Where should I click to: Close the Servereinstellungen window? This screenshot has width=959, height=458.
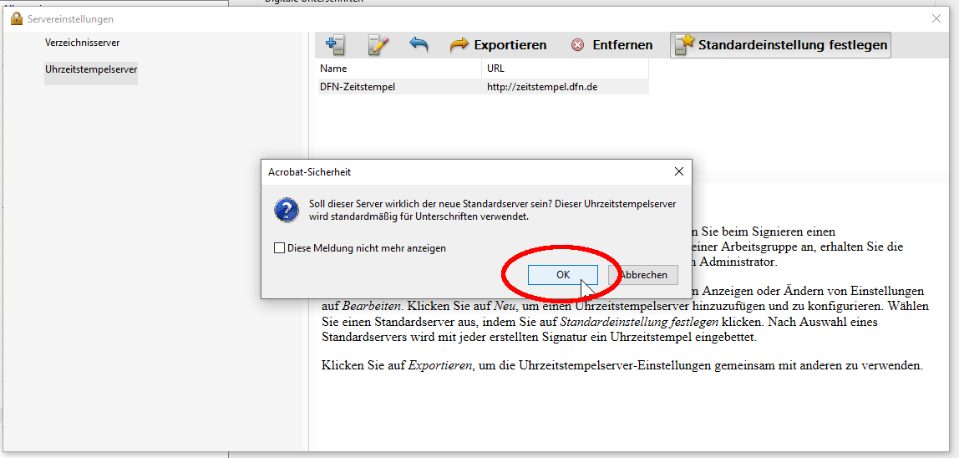pyautogui.click(x=936, y=18)
